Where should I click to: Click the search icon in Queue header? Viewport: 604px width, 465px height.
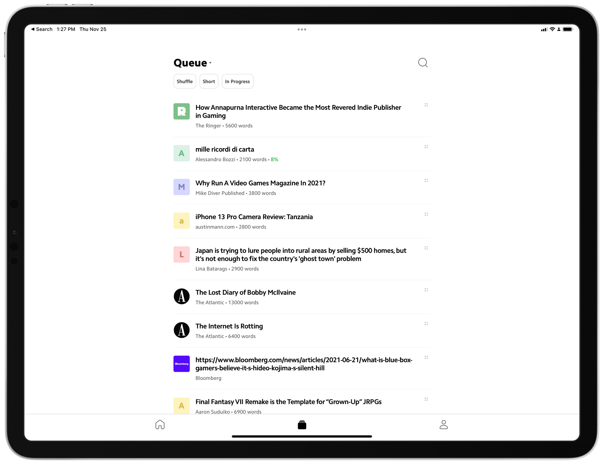coord(423,63)
